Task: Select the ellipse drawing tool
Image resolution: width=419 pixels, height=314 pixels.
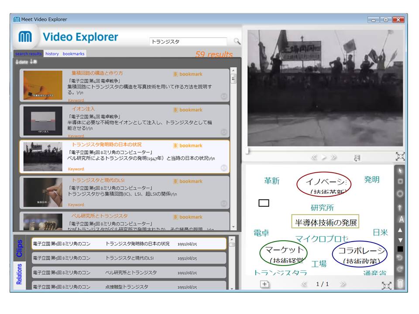Action: pyautogui.click(x=400, y=194)
